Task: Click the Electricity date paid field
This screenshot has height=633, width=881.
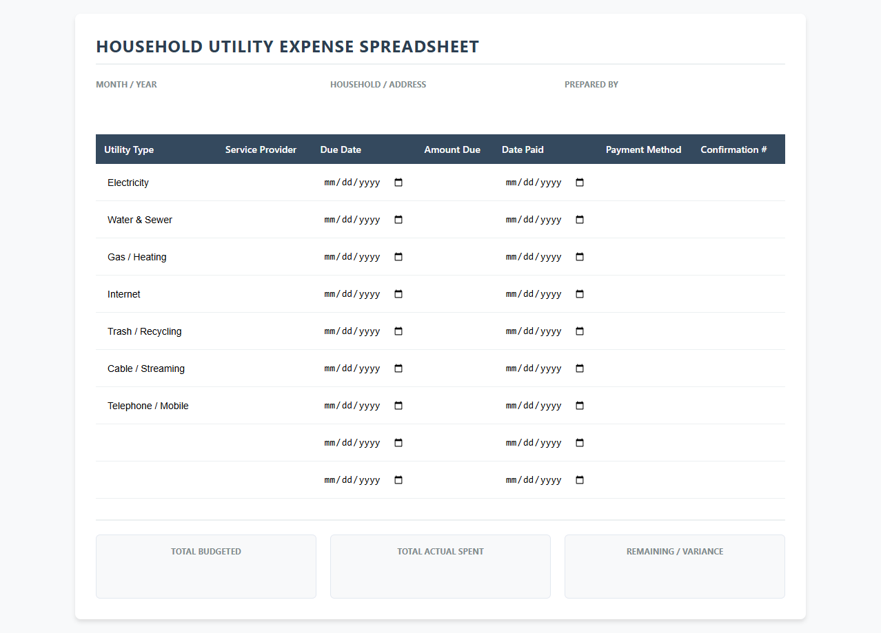Action: pyautogui.click(x=545, y=183)
